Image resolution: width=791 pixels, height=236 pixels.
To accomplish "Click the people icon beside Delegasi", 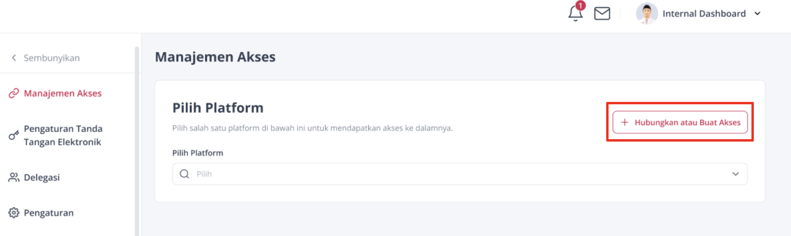I will click(14, 177).
